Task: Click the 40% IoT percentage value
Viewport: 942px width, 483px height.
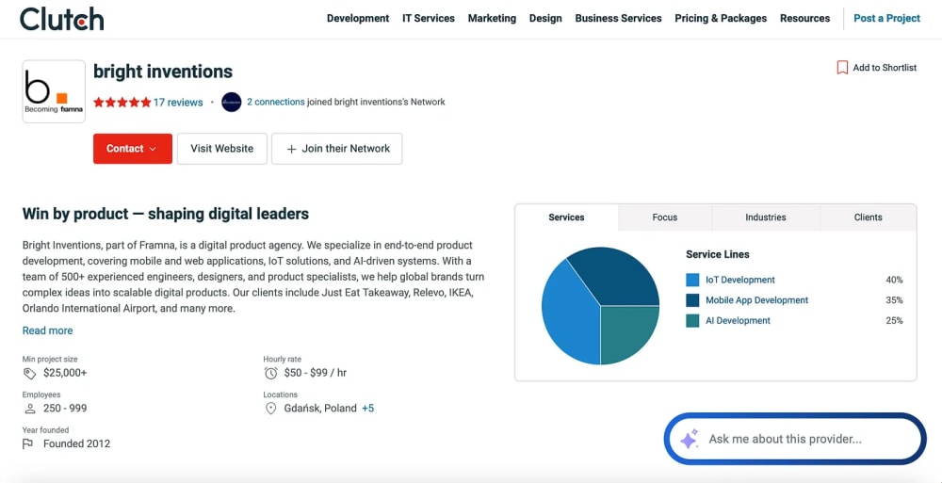Action: click(x=894, y=280)
